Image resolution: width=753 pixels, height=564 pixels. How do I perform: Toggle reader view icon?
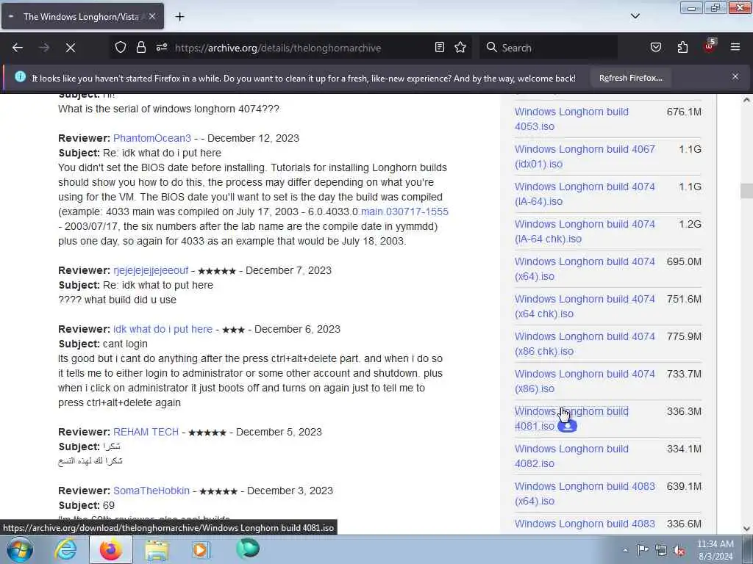440,48
